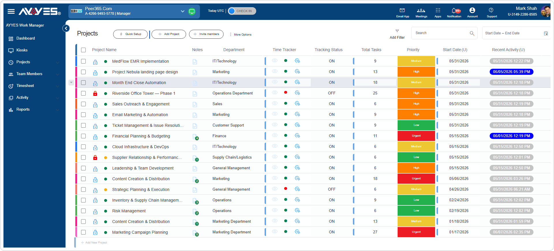Screen dimensions: 554x251
Task: Open the Notification bell icon
Action: (x=454, y=11)
